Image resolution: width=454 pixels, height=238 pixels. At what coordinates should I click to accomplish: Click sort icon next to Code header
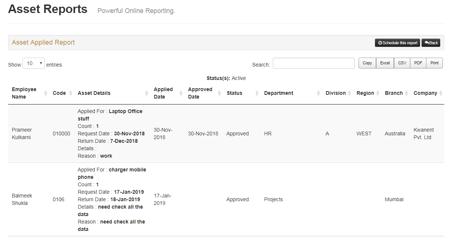tap(70, 93)
